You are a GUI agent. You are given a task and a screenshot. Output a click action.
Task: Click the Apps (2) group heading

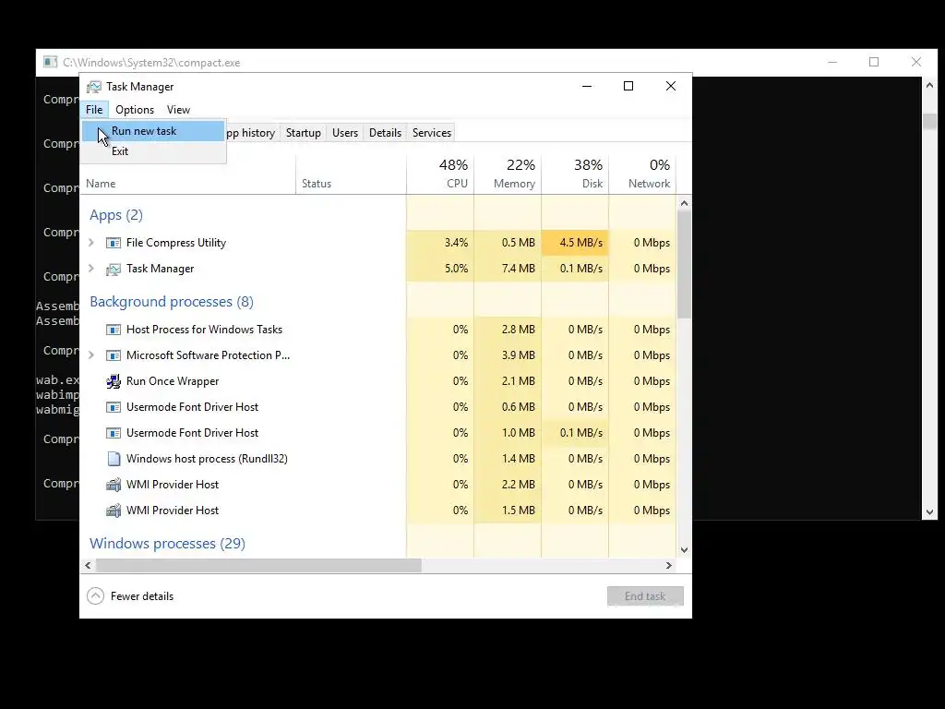click(116, 215)
